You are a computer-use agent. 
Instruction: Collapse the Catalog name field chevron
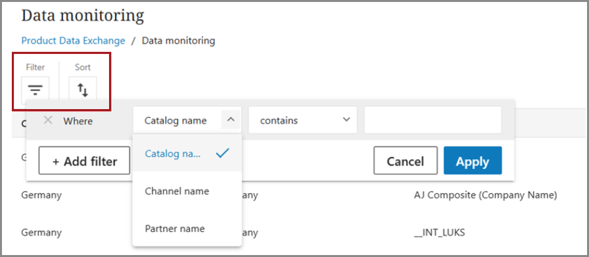pos(231,120)
